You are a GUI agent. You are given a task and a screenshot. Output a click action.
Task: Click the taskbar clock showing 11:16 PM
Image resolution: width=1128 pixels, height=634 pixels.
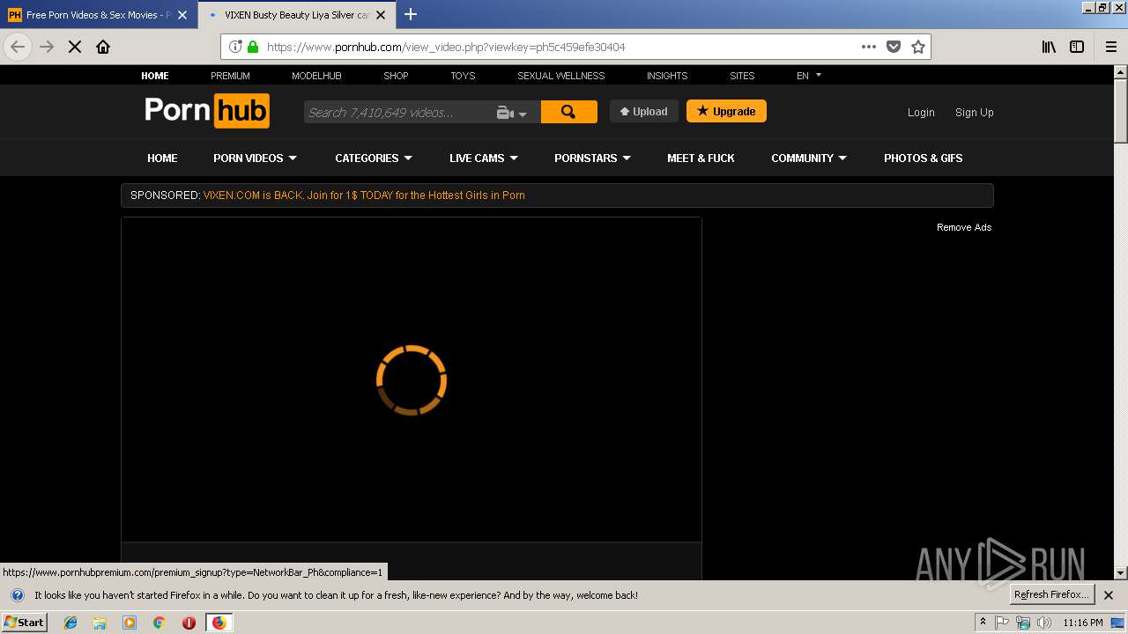pos(1083,623)
